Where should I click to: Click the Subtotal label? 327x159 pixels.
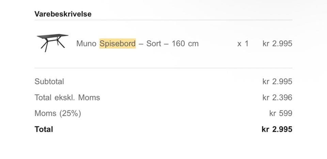[x=49, y=82]
